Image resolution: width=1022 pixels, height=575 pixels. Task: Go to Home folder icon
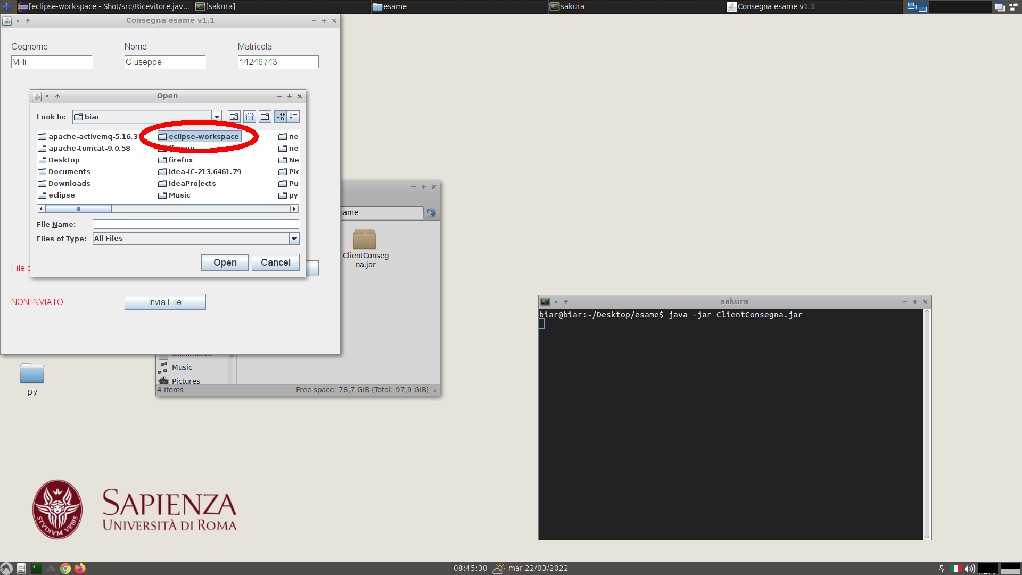coord(250,117)
